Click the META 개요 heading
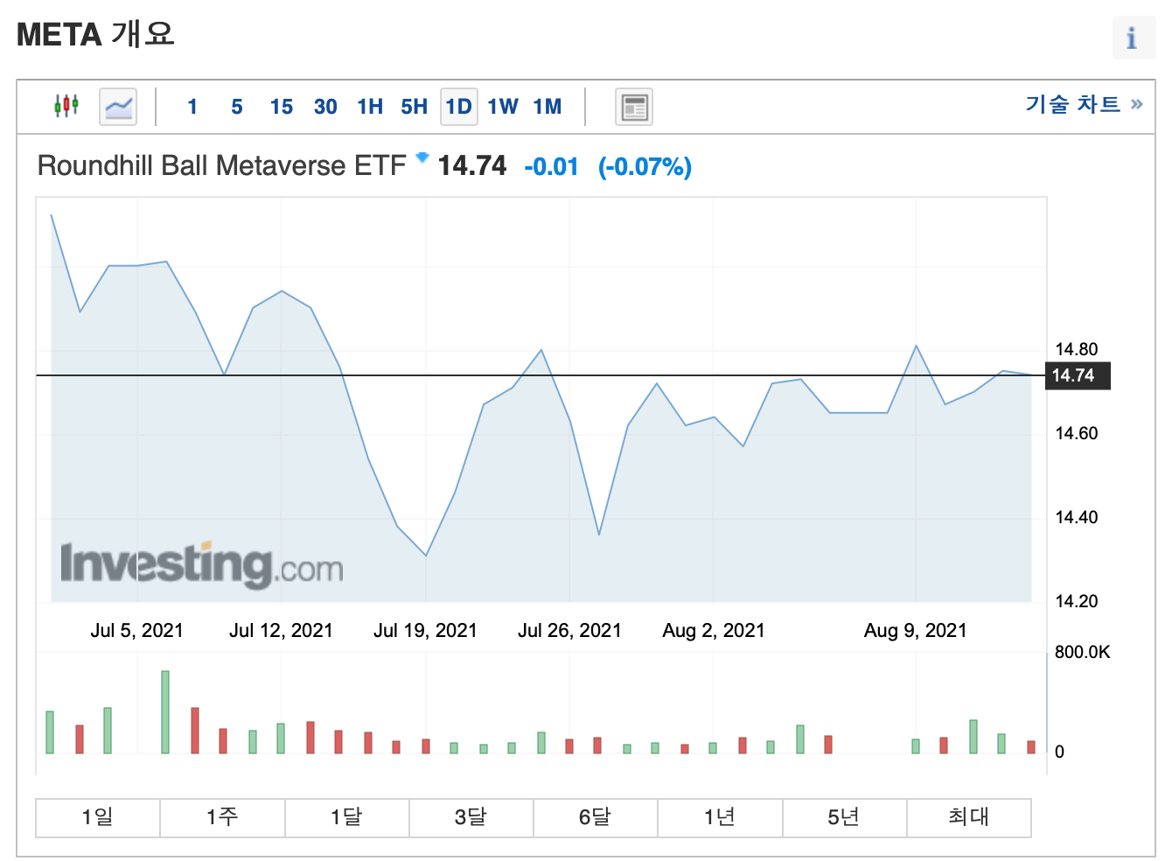1165x861 pixels. click(x=96, y=34)
